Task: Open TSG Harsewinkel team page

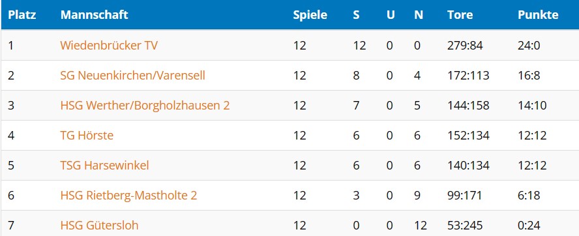Action: pyautogui.click(x=104, y=166)
